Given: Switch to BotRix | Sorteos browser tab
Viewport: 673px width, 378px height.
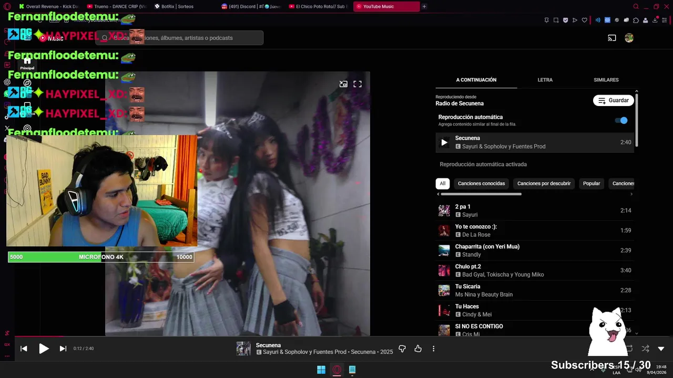Looking at the screenshot, I should [x=184, y=6].
